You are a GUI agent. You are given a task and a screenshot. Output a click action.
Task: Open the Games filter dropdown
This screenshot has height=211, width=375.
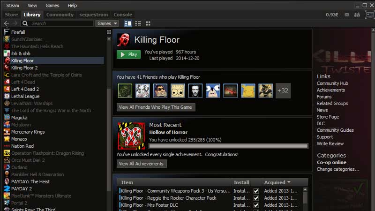[107, 23]
